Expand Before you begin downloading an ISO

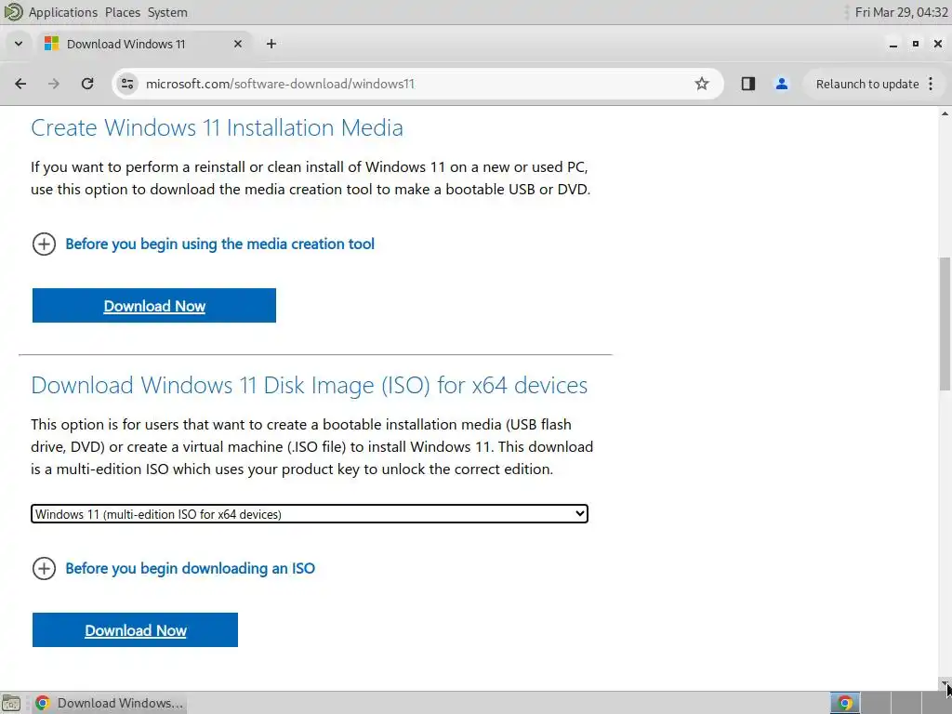point(173,569)
